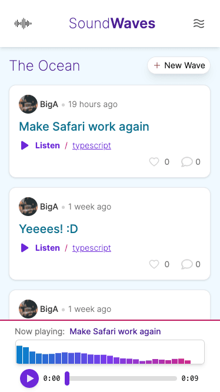Play the Yeeees! :D wave via Listen

(41, 248)
